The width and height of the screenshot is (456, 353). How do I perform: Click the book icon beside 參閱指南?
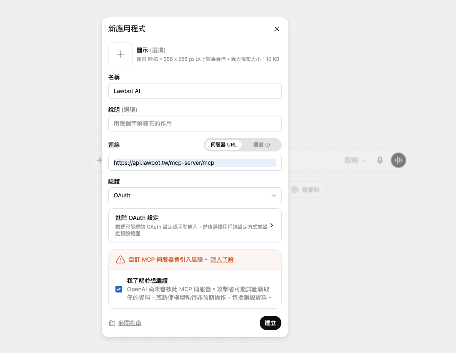pos(112,323)
